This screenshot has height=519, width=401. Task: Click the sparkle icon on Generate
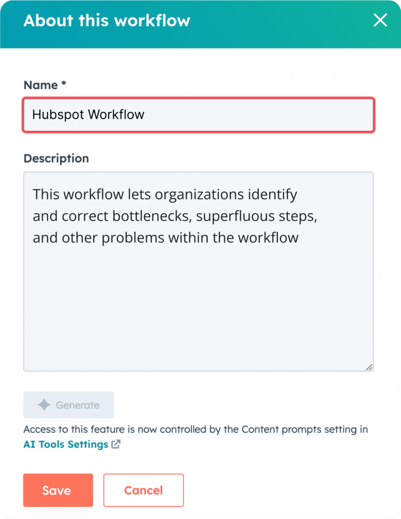[44, 405]
